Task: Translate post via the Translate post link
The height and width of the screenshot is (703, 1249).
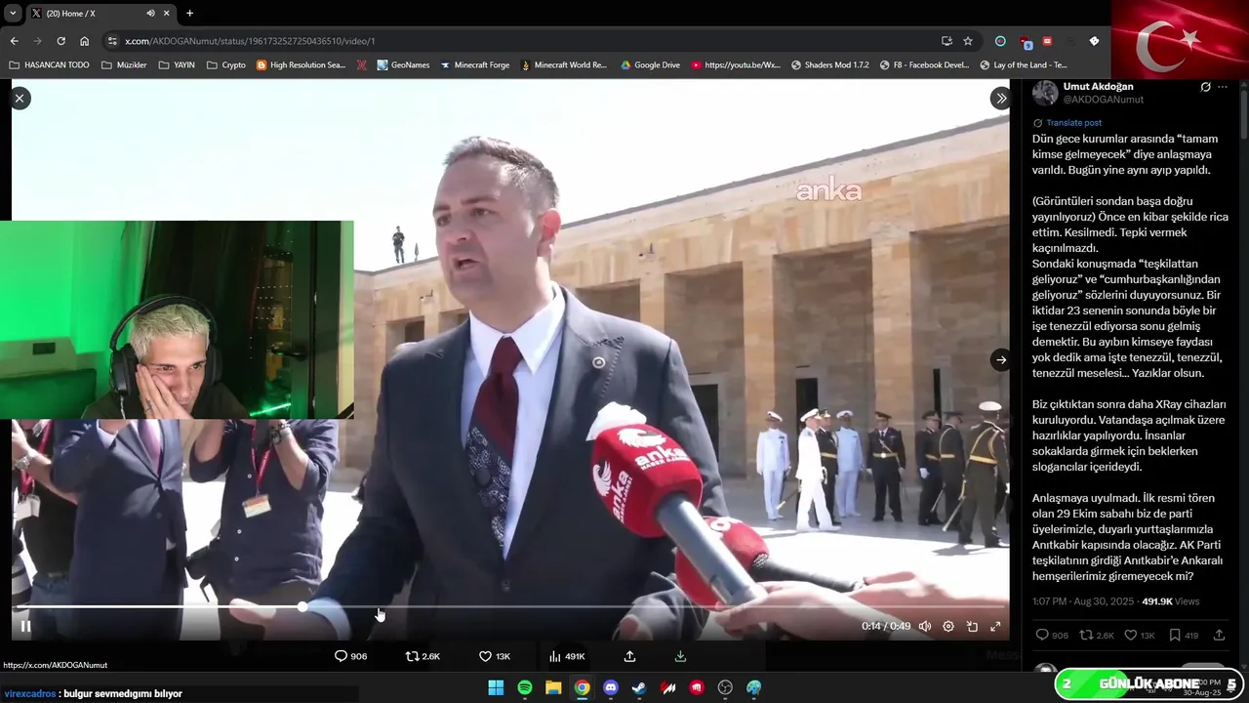Action: click(1073, 123)
